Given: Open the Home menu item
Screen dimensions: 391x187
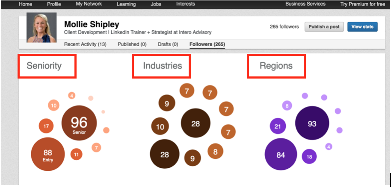Looking at the screenshot, I should (x=25, y=4).
